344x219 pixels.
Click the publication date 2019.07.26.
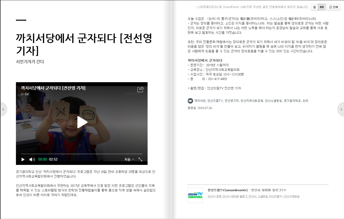[205, 108]
